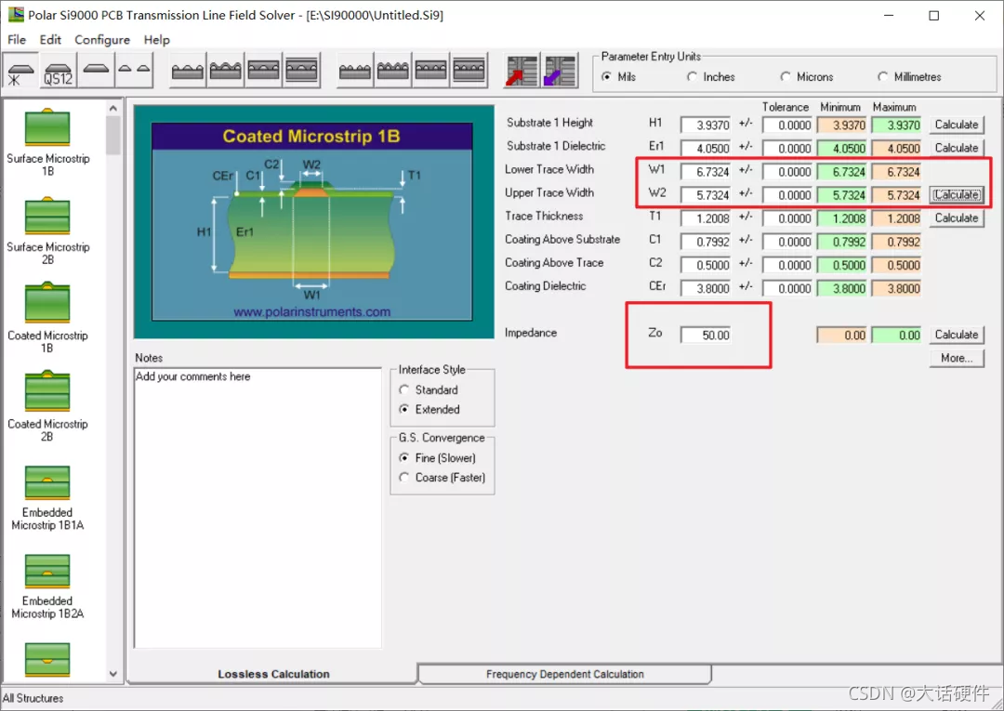This screenshot has width=1004, height=711.
Task: Open the File menu
Action: (x=17, y=40)
